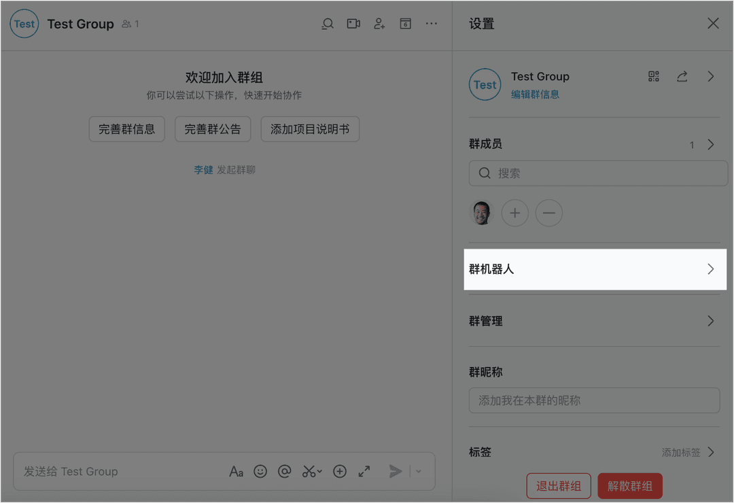Open 李健 user profile link
Viewport: 734px width, 503px height.
(204, 169)
